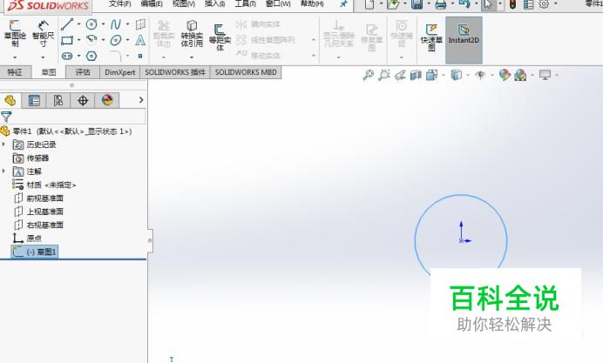Click the Save icon
603x363 pixels.
point(417,4)
